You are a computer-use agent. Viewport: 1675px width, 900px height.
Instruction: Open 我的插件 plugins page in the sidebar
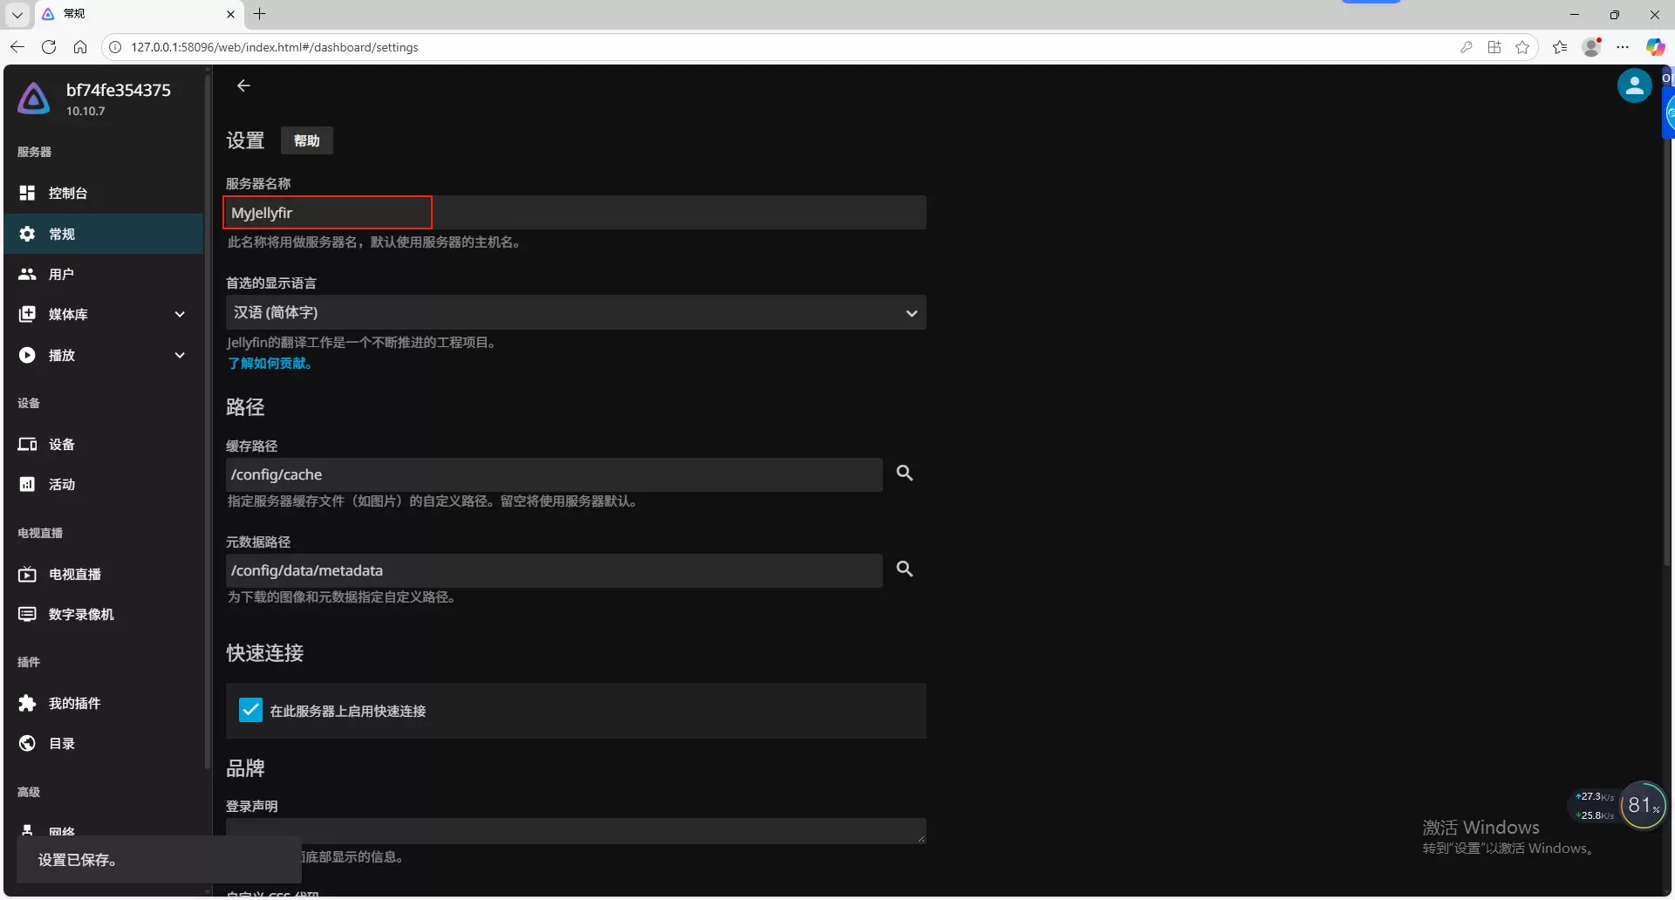[74, 703]
